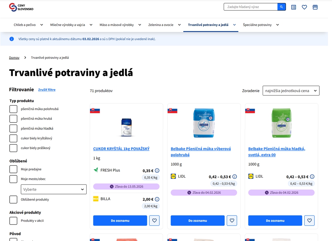Click the info icon next to FRESH Plus price
The image size is (332, 241).
point(157,170)
